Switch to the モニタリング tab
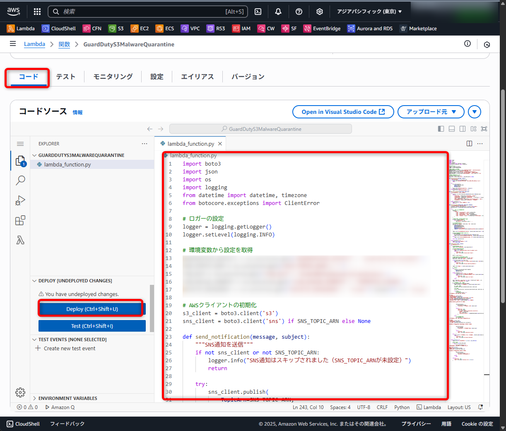Screen dimensions: 506x431 113,77
